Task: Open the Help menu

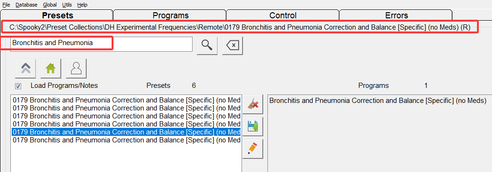Action: click(82, 5)
